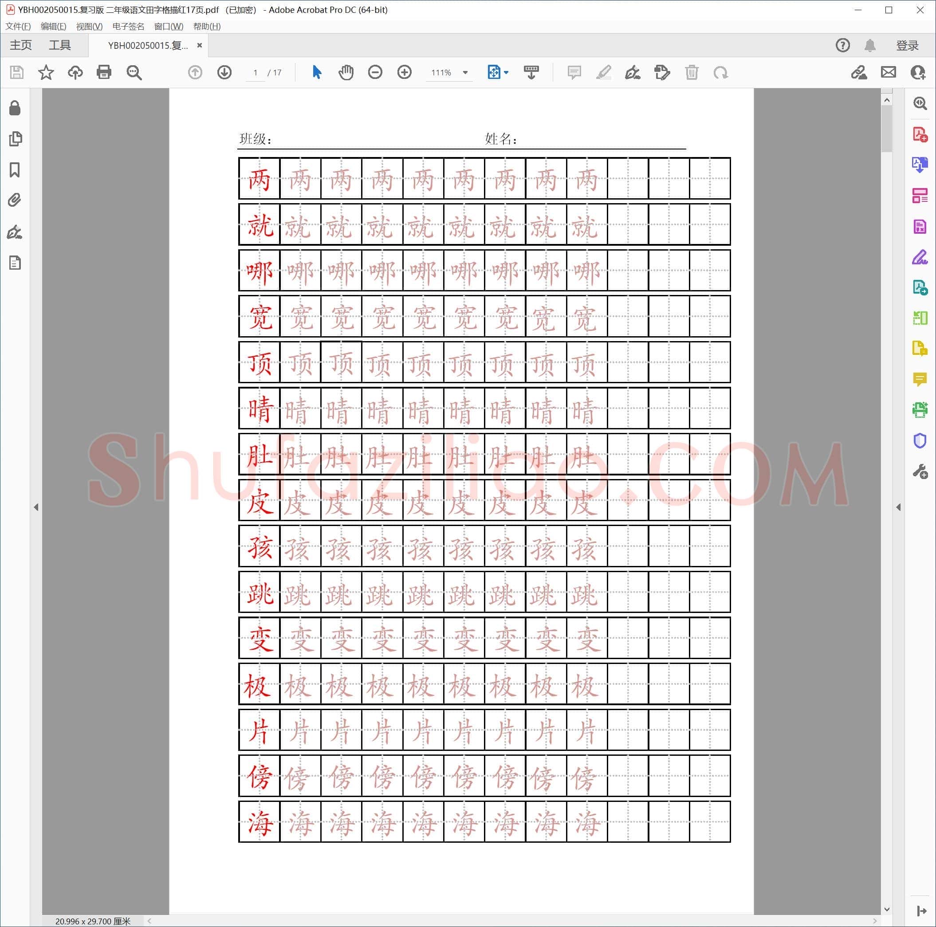
Task: Open the notifications bell
Action: [870, 46]
